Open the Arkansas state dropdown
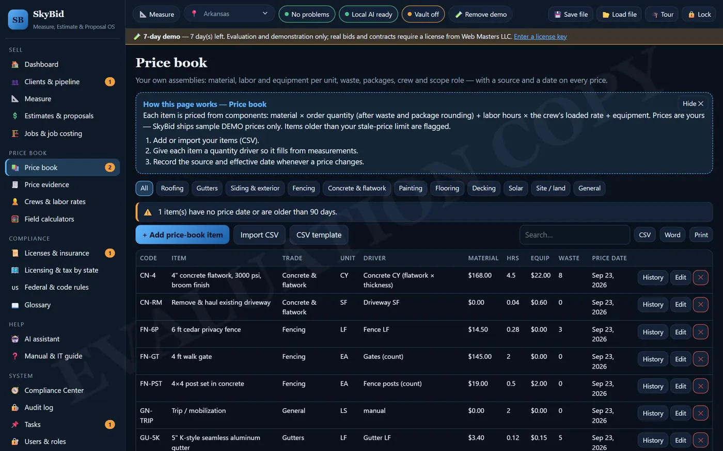 [229, 14]
